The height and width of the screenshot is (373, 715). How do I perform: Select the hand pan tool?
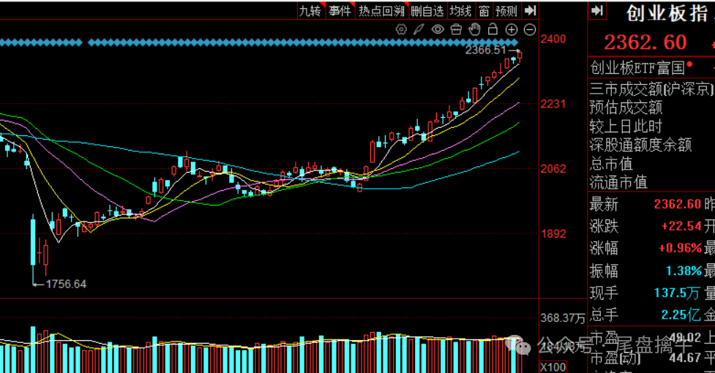point(475,29)
